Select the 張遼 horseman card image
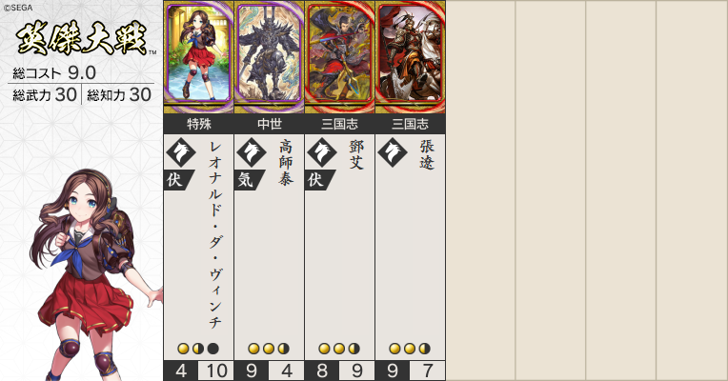Image resolution: width=728 pixels, height=381 pixels. click(x=411, y=57)
